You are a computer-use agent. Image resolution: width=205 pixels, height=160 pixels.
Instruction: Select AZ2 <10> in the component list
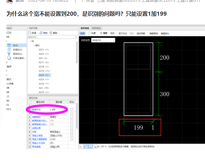click(x=44, y=88)
